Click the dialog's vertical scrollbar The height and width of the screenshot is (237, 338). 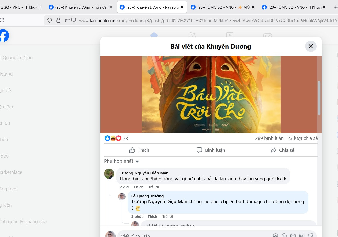[x=319, y=98]
